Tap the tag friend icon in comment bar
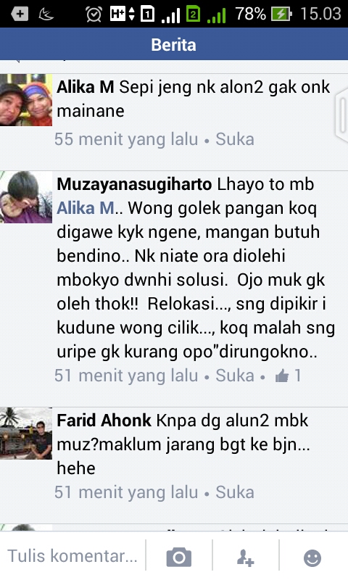This screenshot has height=580, width=348. (245, 558)
